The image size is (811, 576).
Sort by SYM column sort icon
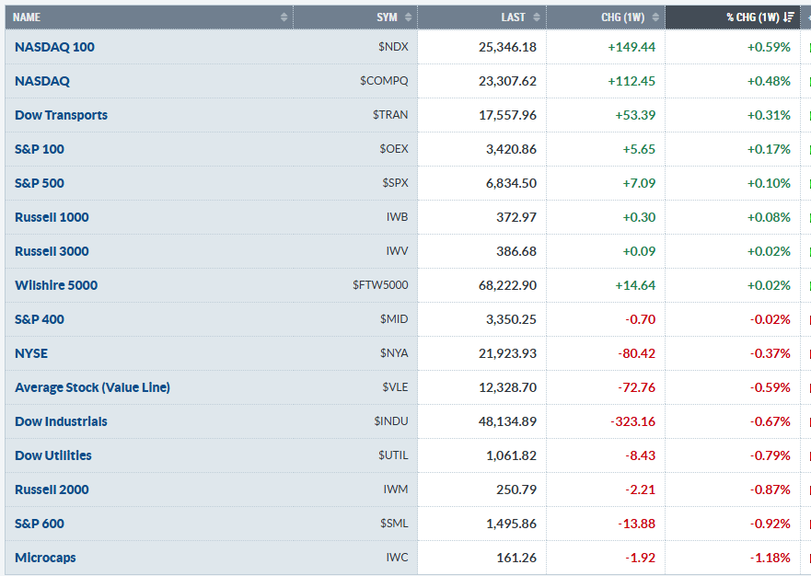[x=408, y=17]
